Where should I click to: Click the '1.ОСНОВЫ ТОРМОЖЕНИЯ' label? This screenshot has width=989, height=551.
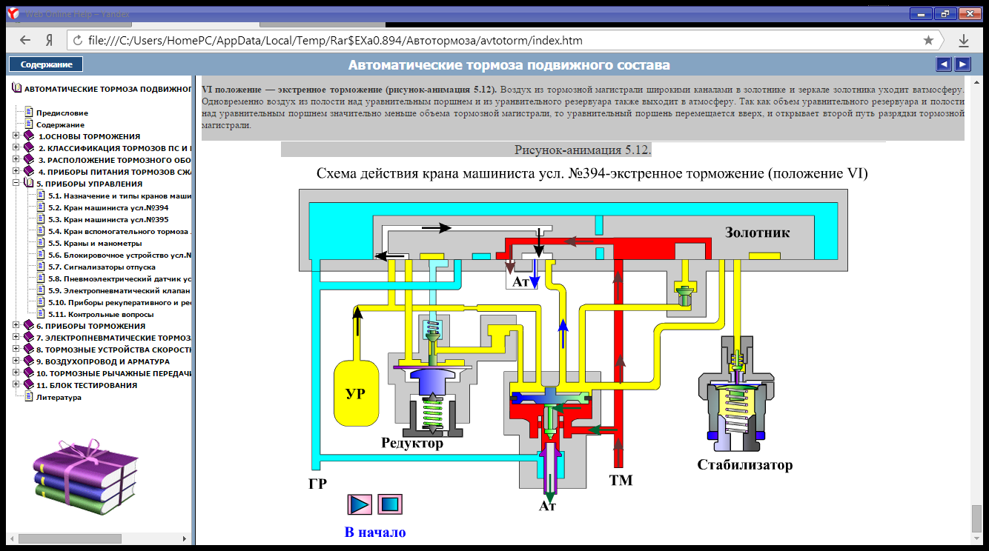coord(89,136)
